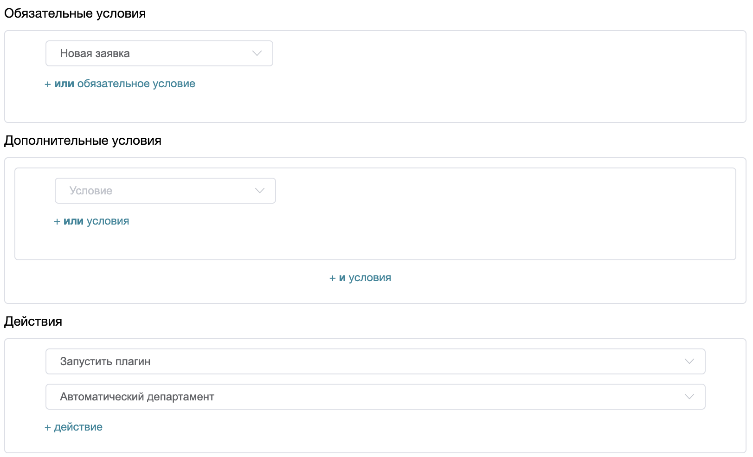Click the 'Условие' placeholder text
The width and height of the screenshot is (753, 457).
(x=91, y=191)
